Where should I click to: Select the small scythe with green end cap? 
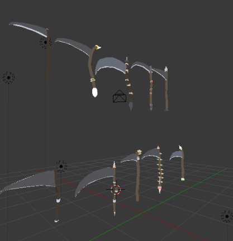point(183,163)
